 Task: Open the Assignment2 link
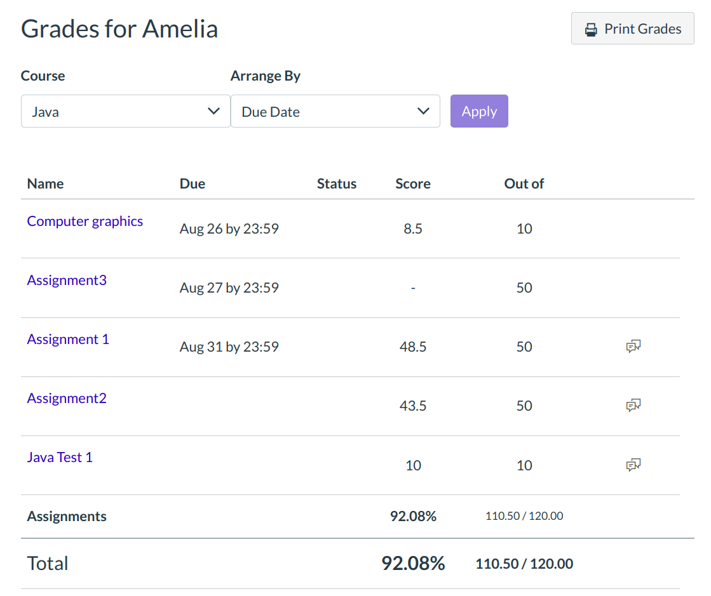(x=67, y=399)
